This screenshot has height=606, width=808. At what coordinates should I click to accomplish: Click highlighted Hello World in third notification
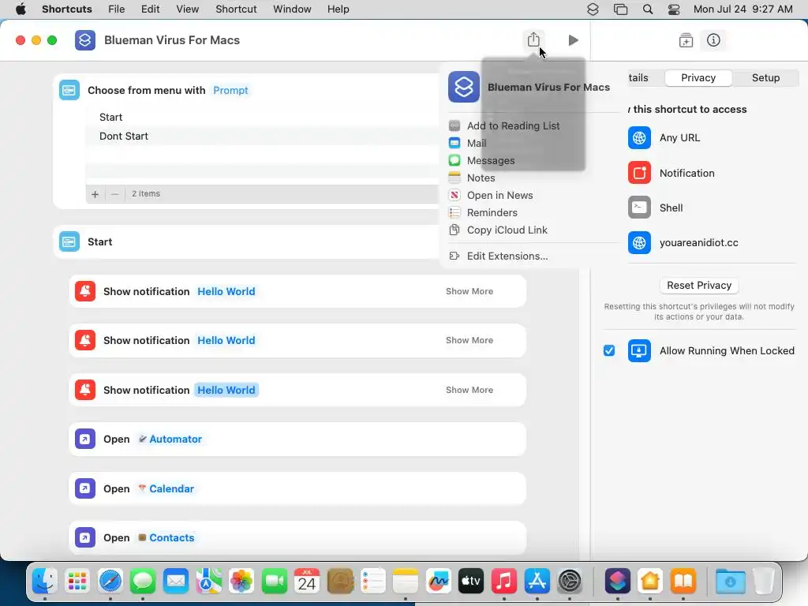coord(226,390)
